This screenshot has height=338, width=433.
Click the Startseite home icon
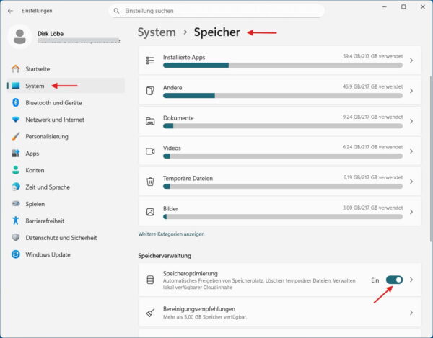click(x=16, y=68)
